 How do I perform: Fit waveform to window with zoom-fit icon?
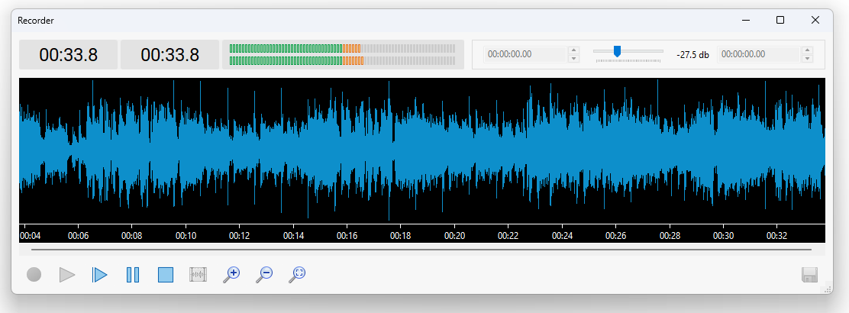[x=297, y=275]
